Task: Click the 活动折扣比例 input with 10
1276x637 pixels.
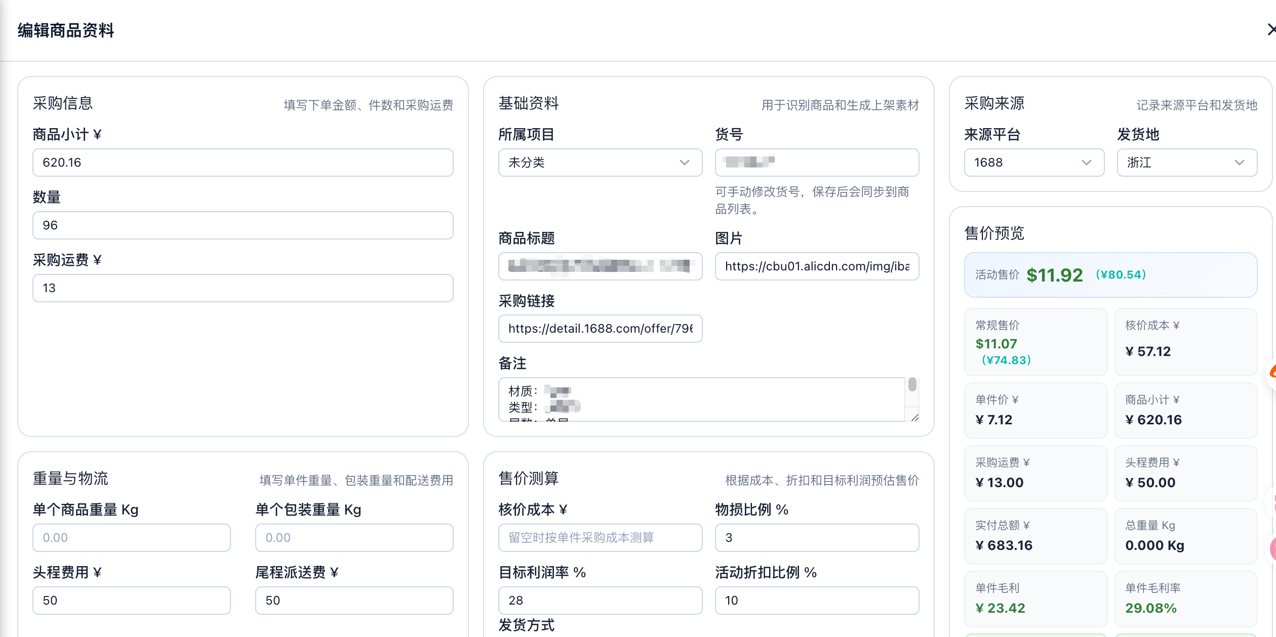Action: tap(817, 601)
